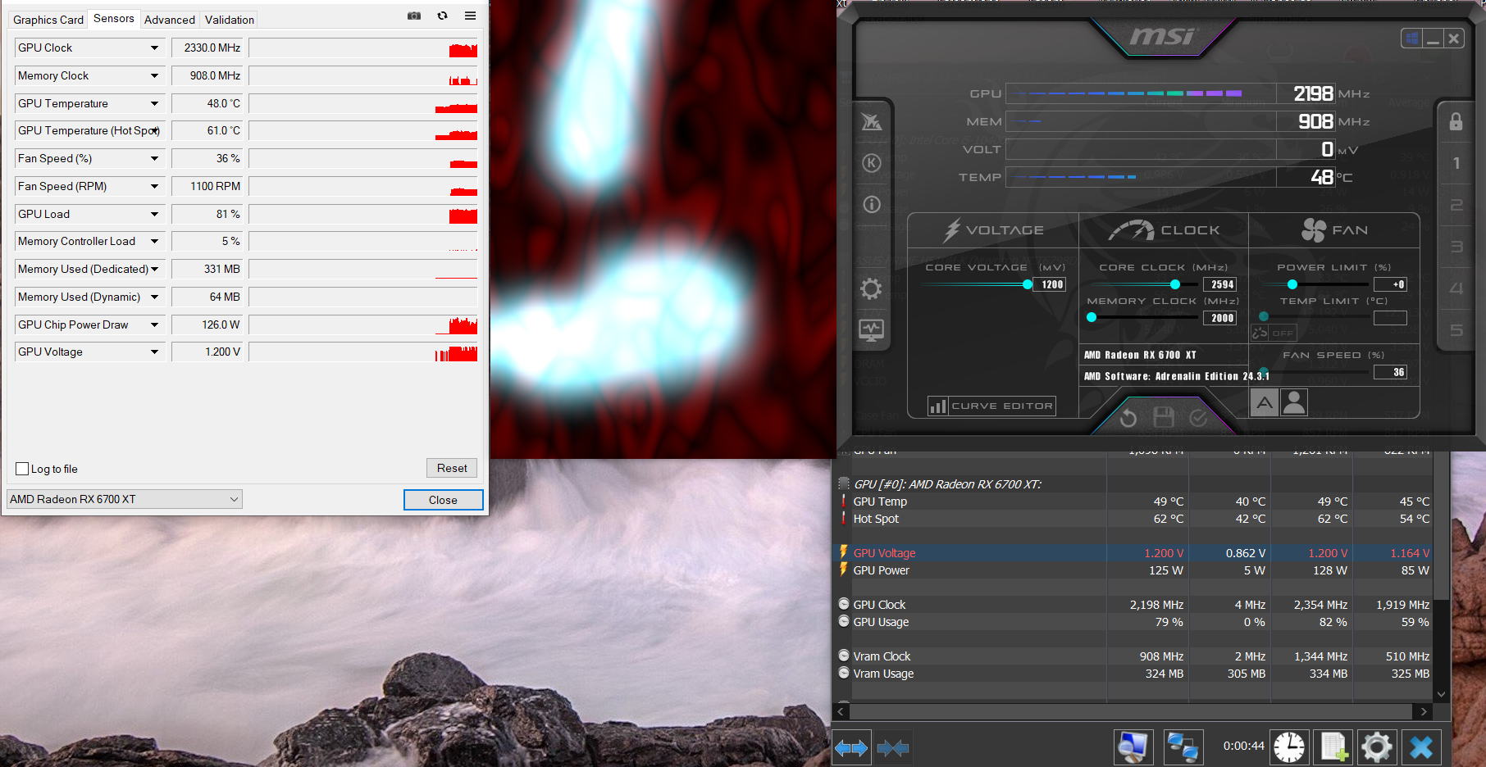
Task: Toggle the Afterburner profile lock
Action: pos(1456,121)
